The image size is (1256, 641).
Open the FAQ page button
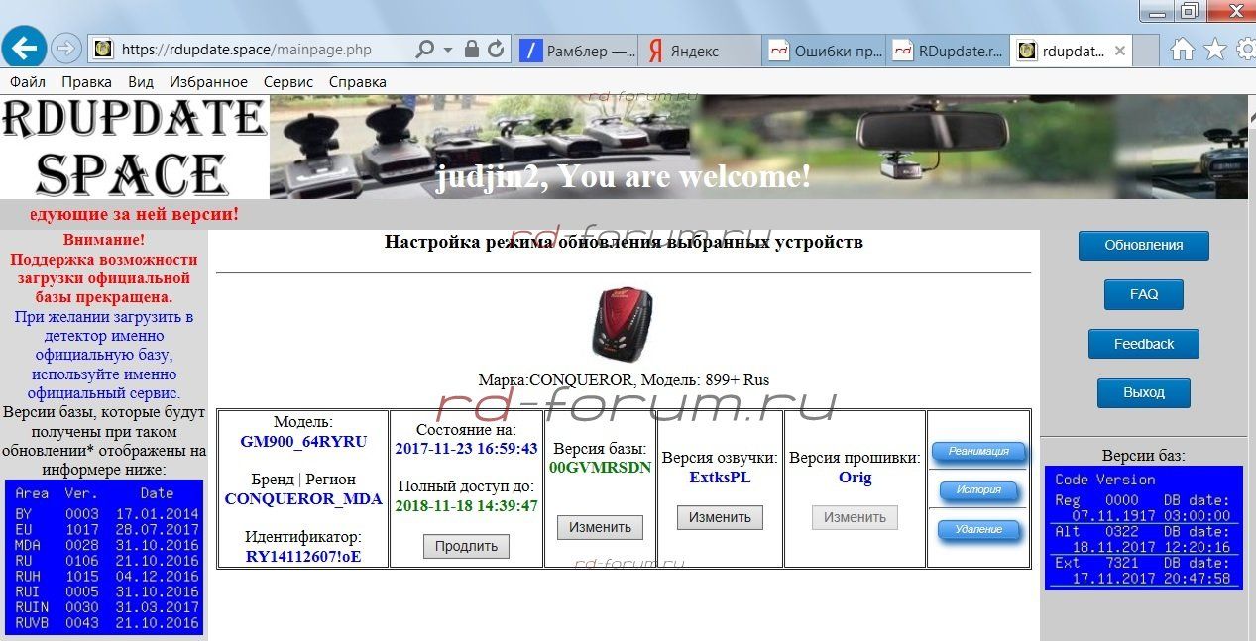[1143, 294]
